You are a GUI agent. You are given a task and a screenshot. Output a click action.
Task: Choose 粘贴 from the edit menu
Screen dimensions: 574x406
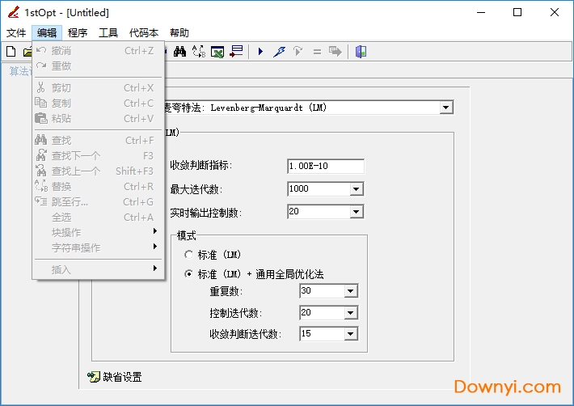click(98, 119)
